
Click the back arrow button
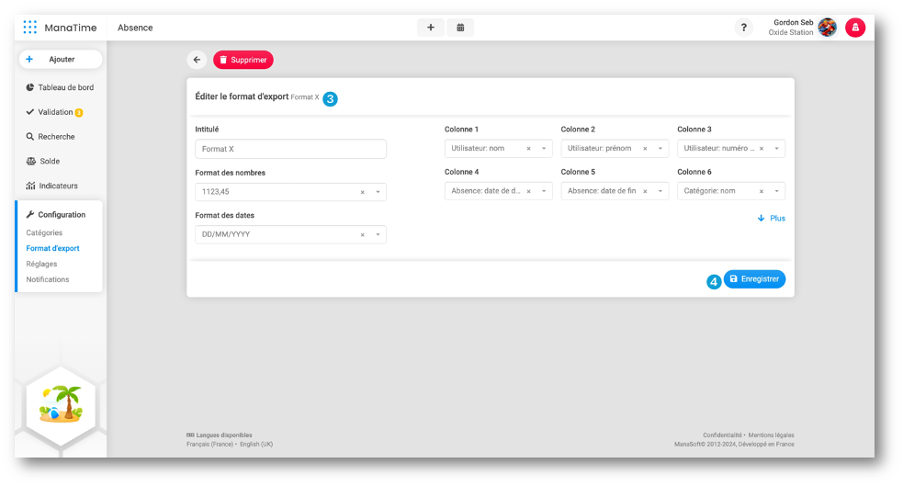[197, 60]
